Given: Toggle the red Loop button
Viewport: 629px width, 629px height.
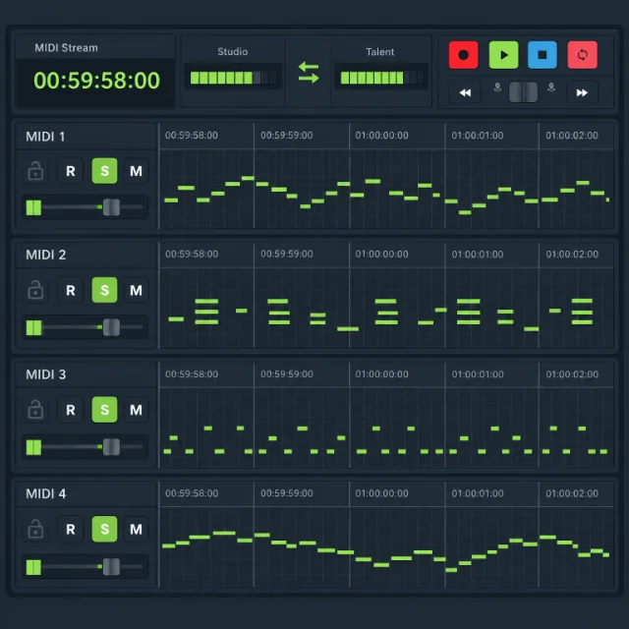Looking at the screenshot, I should (582, 55).
